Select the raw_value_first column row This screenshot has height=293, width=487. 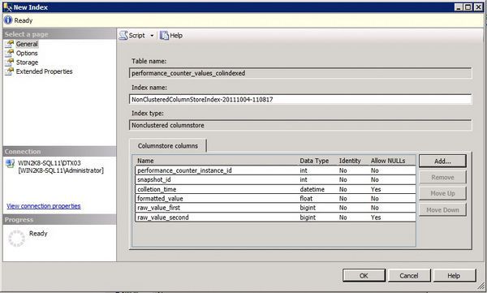coord(275,208)
